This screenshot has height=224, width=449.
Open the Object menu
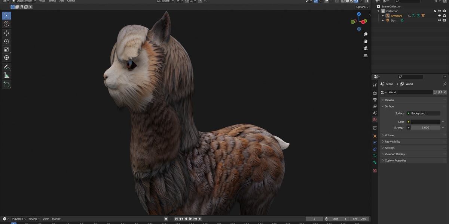point(71,1)
